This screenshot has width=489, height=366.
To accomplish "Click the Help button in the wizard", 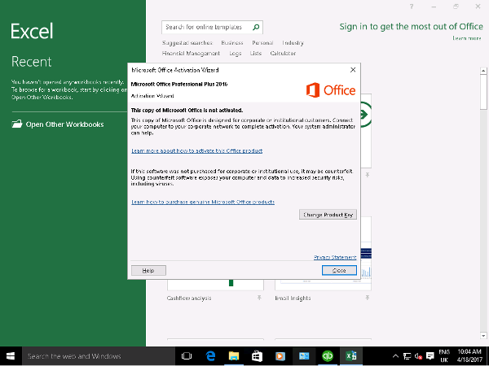I will click(148, 271).
